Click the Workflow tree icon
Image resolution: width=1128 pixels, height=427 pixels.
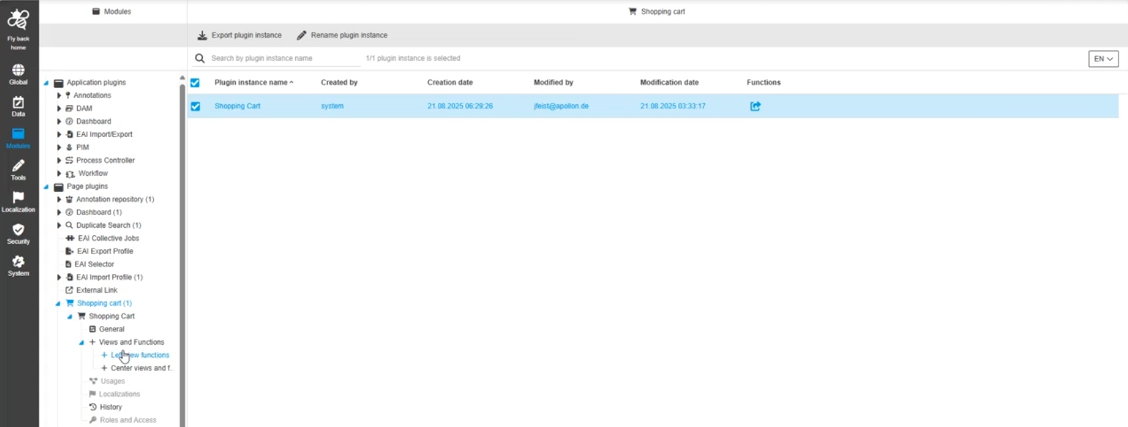coord(70,174)
